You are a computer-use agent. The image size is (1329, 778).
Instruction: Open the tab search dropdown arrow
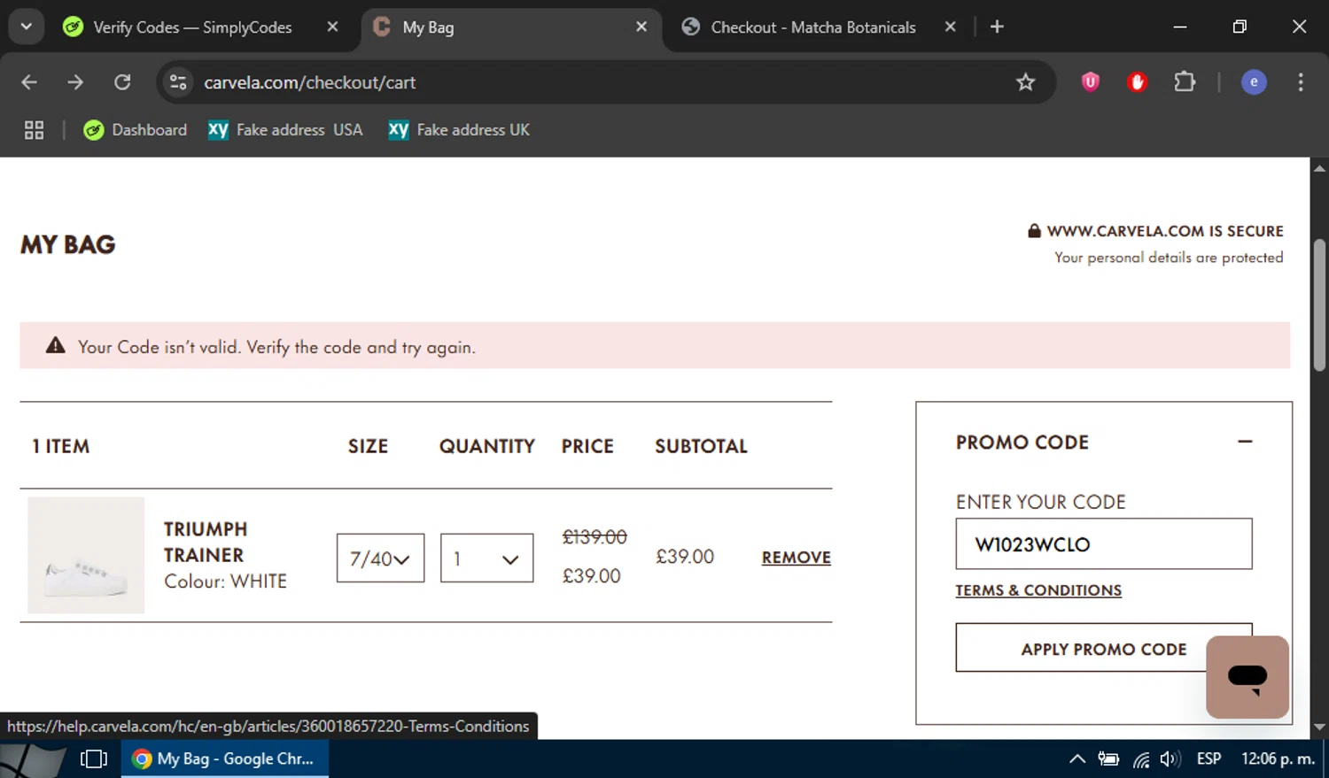point(27,27)
